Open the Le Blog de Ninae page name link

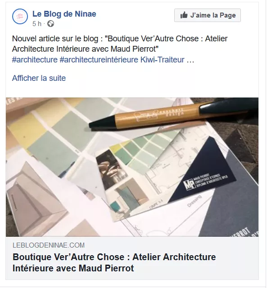(x=64, y=14)
